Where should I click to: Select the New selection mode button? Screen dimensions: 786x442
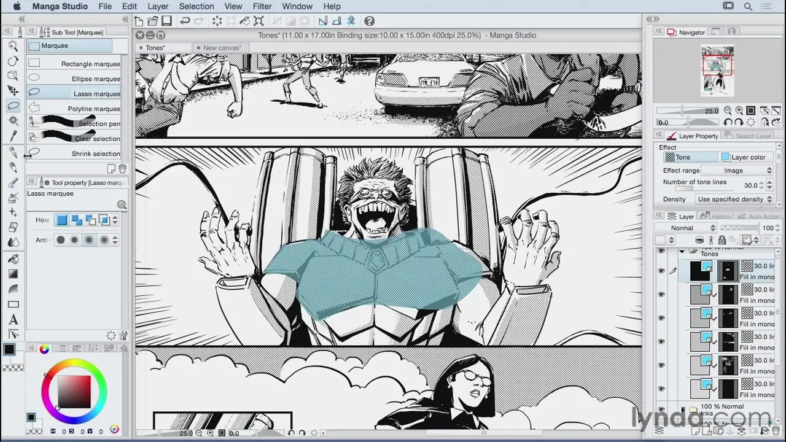click(61, 220)
